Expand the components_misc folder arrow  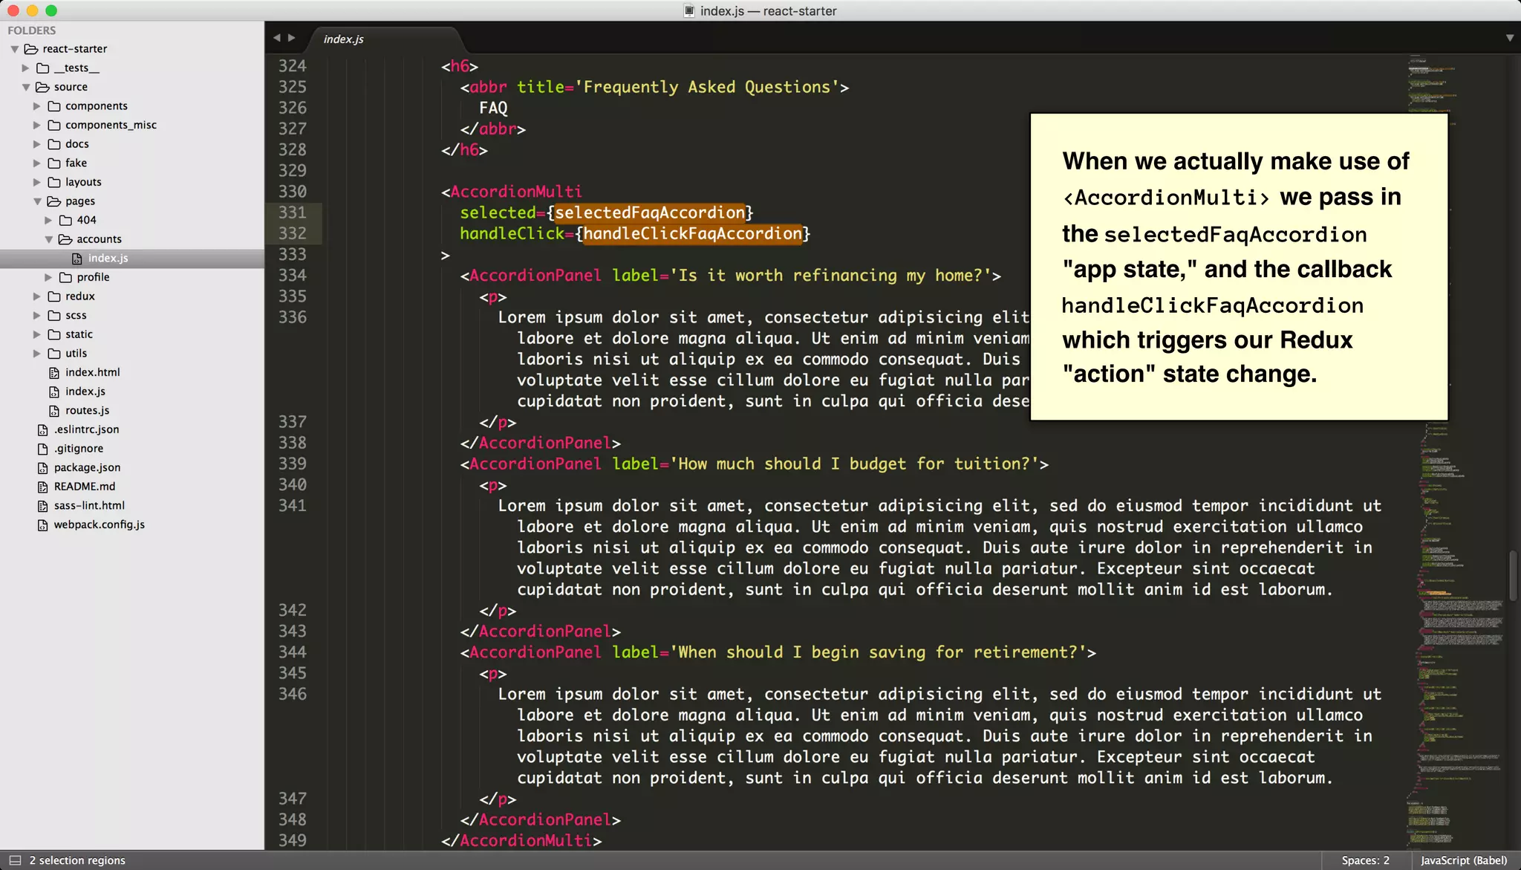pos(37,126)
